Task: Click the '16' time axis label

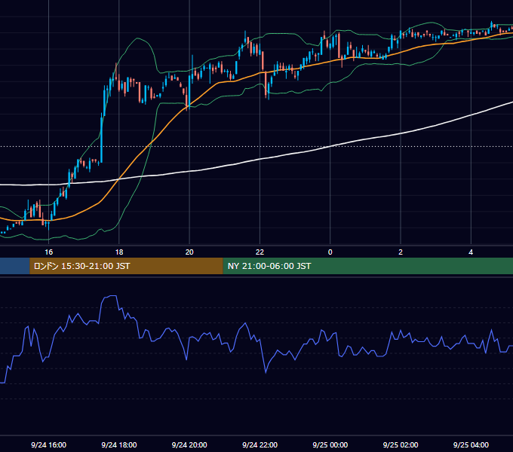Action: click(49, 252)
